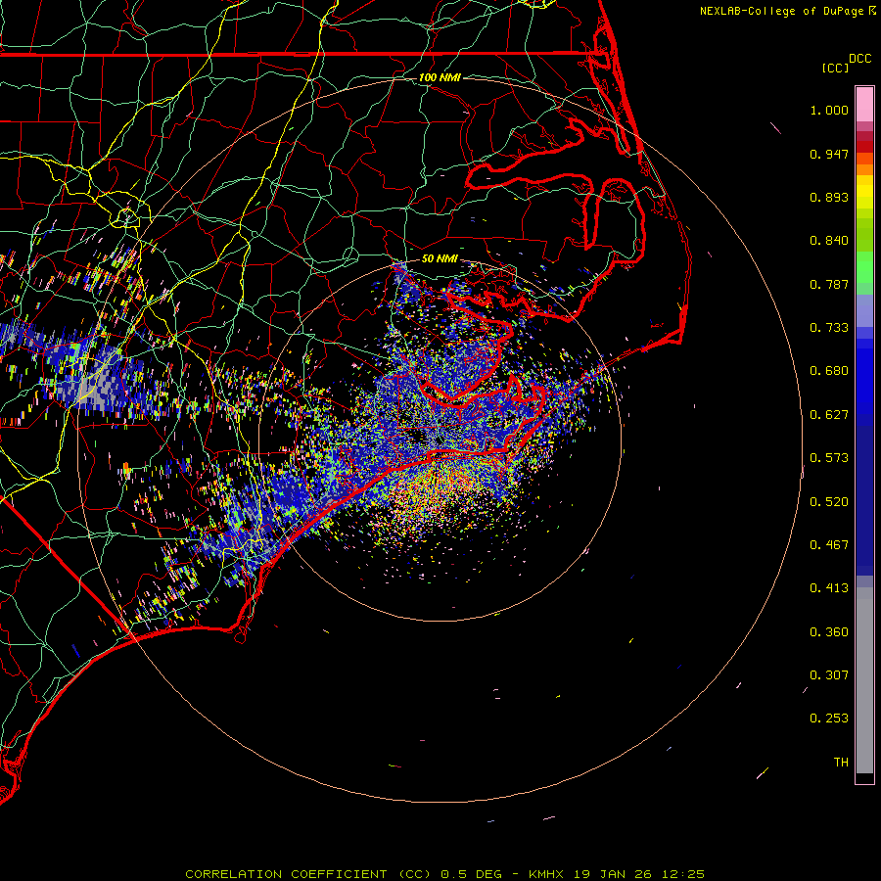
Task: Click the 0.253 scale value
Action: pos(829,719)
